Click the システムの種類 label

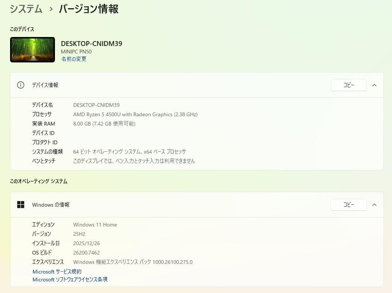[x=47, y=151]
